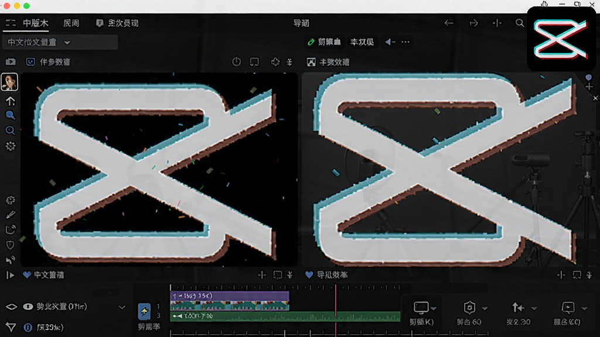Toggle the round visibility icon beside layer name
Screen dimensions: 600x337
point(28,307)
